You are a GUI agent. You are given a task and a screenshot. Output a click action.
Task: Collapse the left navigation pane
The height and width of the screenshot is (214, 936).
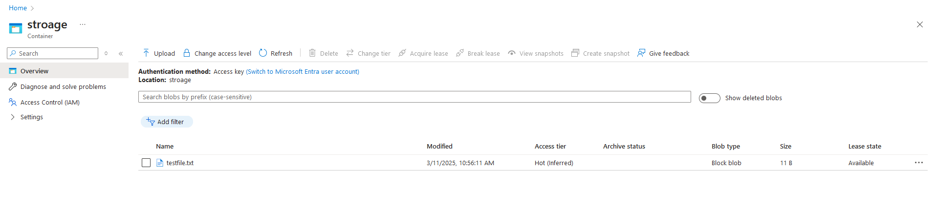coord(121,54)
